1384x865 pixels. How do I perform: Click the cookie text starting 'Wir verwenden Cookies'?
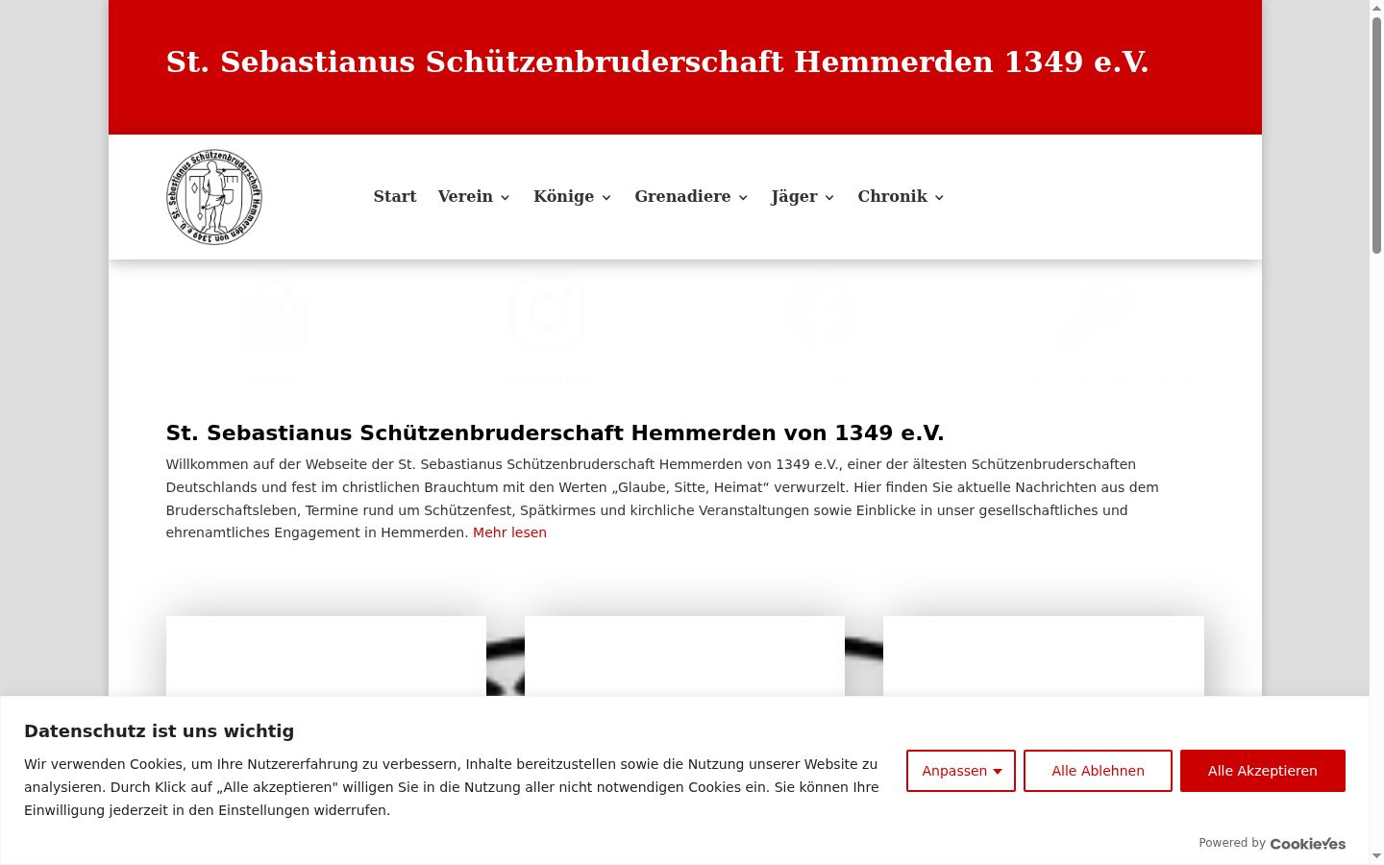[x=452, y=787]
